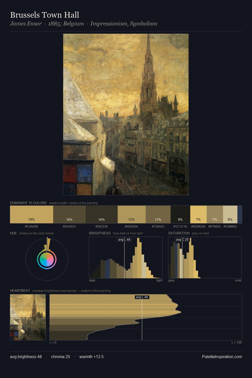
Task: Pick the #363226 dark swatch
Action: coord(102,214)
